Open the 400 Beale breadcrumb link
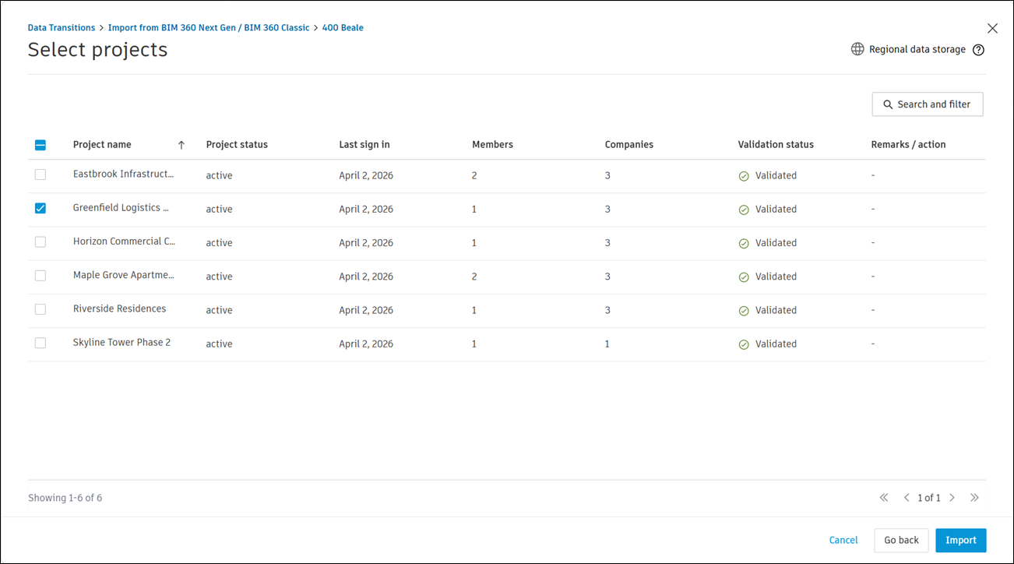This screenshot has height=564, width=1014. tap(343, 27)
